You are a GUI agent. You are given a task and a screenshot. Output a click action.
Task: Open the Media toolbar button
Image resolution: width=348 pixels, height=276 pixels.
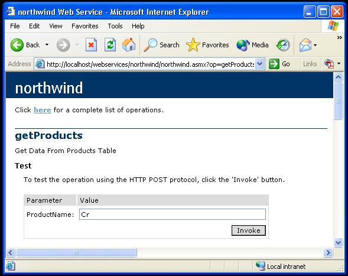(x=252, y=45)
